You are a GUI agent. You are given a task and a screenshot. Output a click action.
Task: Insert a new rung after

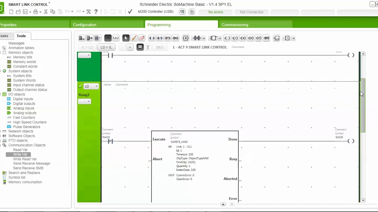tap(89, 38)
